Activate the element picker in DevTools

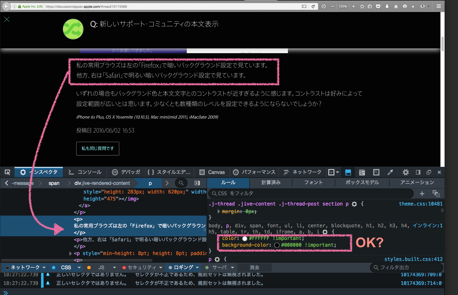(8, 172)
